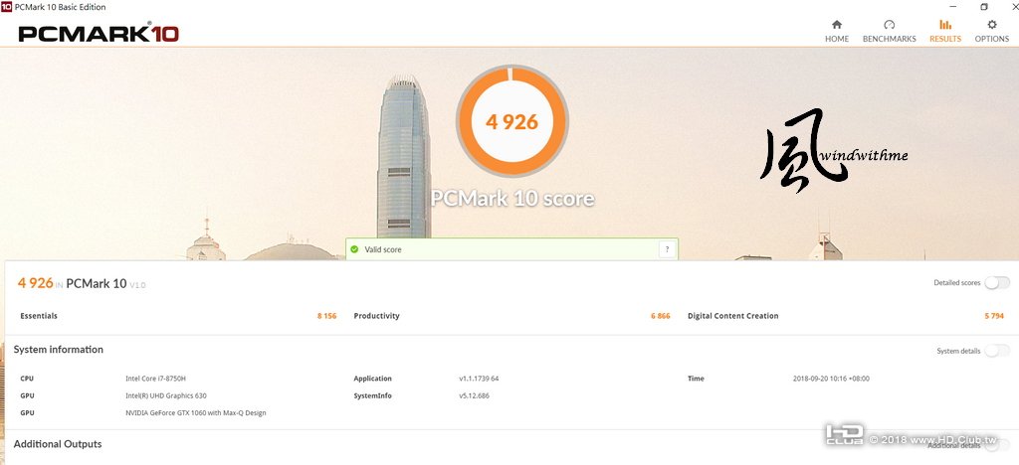Switch to the Benchmarks tab

coord(889,31)
